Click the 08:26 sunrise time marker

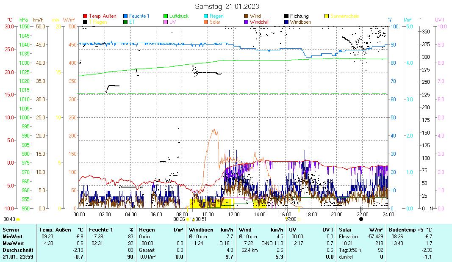click(179, 219)
